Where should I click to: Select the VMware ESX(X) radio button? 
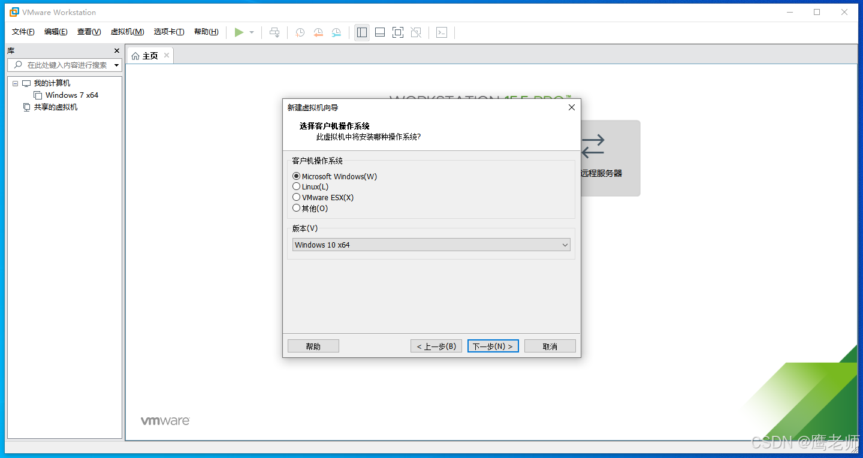coord(296,197)
